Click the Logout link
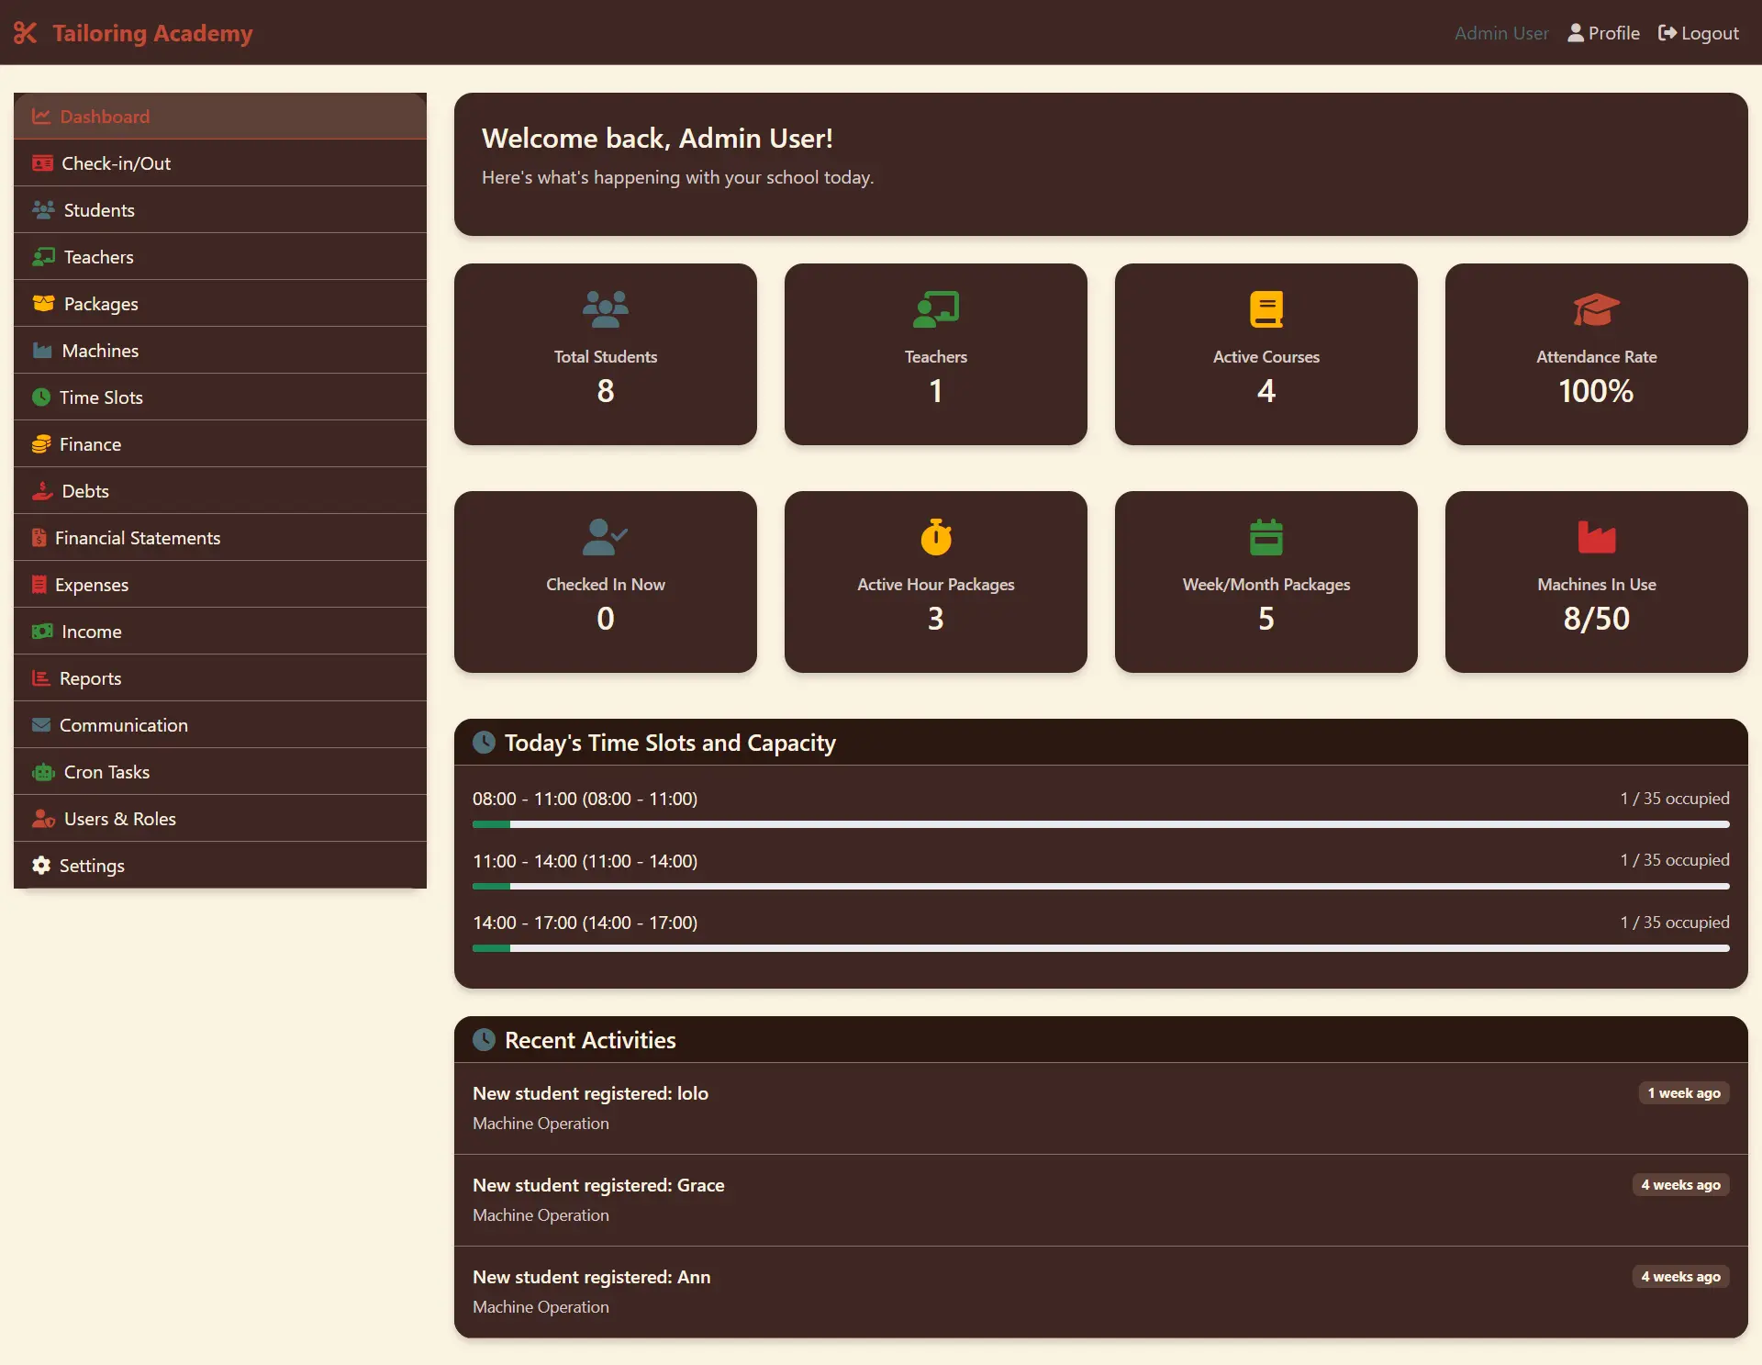This screenshot has height=1365, width=1762. [1699, 33]
